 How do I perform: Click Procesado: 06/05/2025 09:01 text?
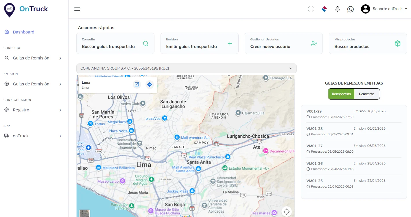(x=332, y=134)
